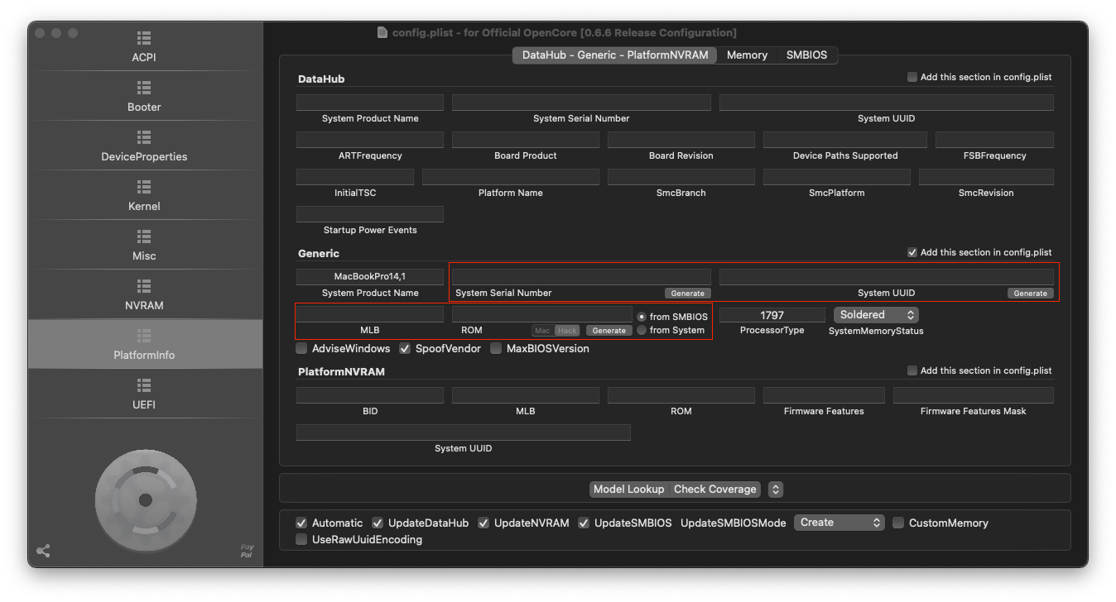Generate a System Serial Number
This screenshot has height=602, width=1116.
[687, 294]
